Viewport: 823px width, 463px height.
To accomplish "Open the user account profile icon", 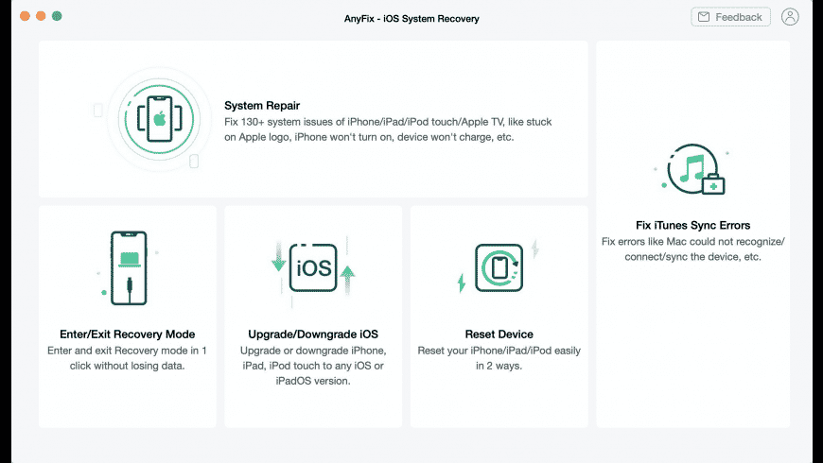I will pyautogui.click(x=789, y=17).
